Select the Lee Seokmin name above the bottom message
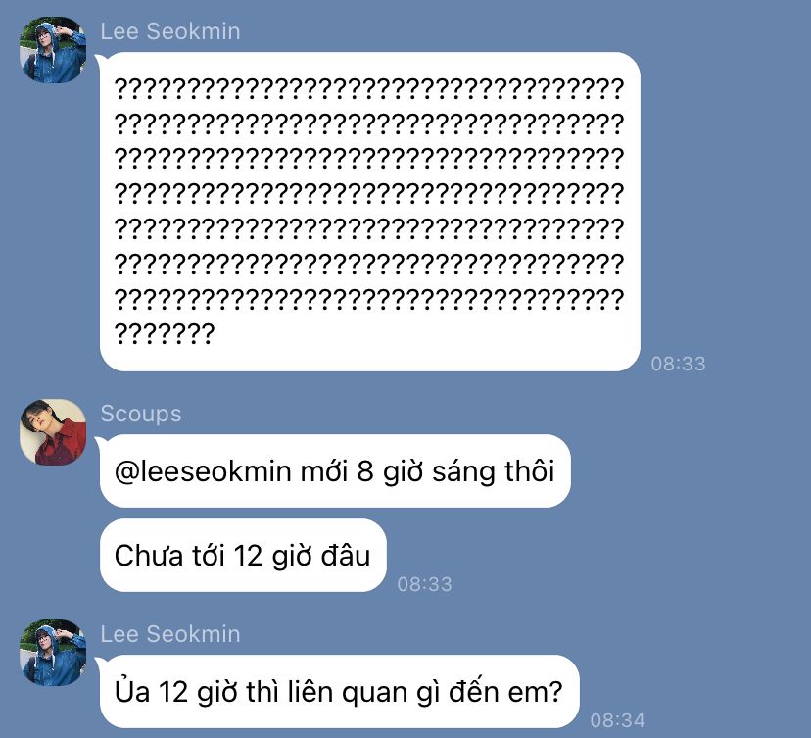 [x=170, y=634]
